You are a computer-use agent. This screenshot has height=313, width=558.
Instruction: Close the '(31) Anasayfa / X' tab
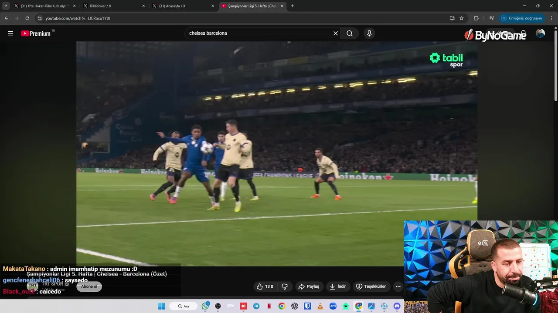pyautogui.click(x=213, y=6)
